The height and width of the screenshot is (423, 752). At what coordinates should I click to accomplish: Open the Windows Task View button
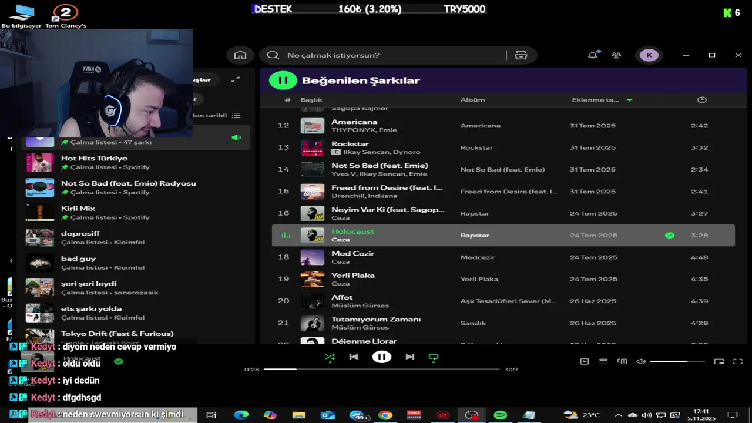pyautogui.click(x=211, y=415)
